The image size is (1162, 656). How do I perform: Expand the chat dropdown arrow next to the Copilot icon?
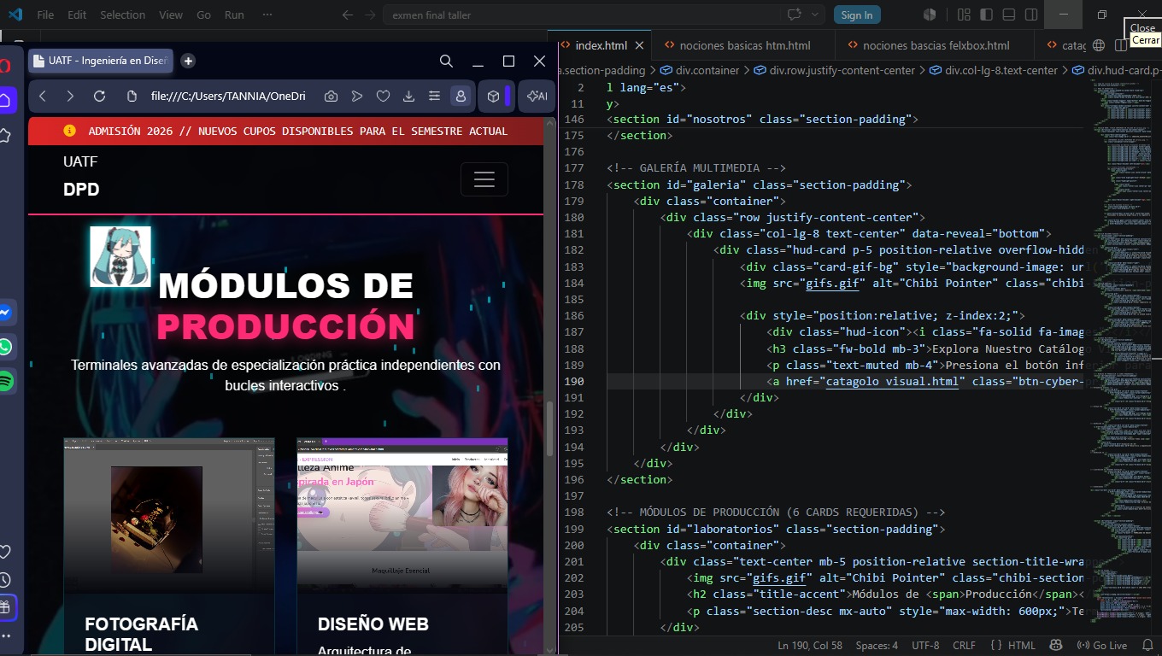point(815,15)
